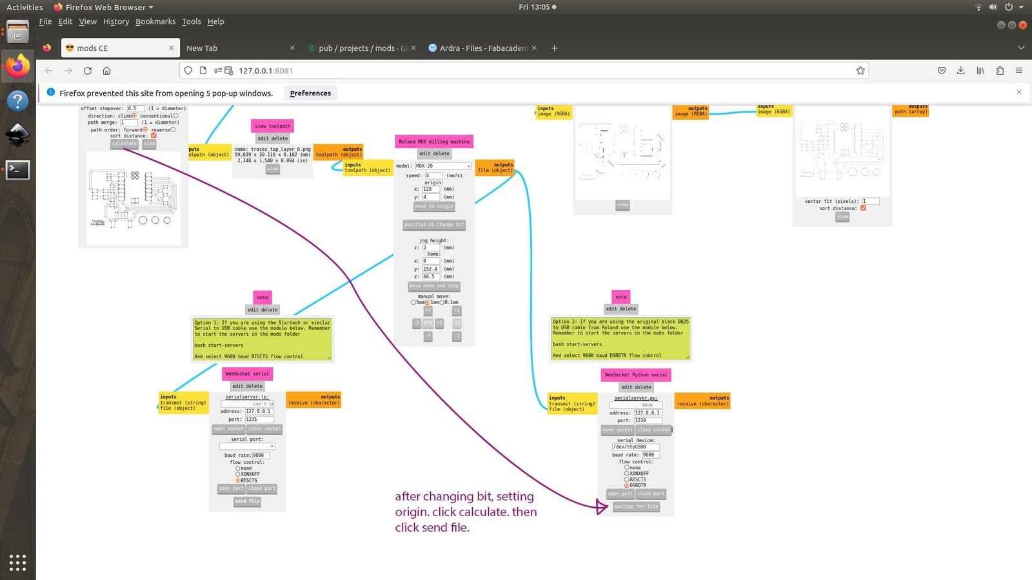1032x580 pixels.
Task: Open the Pocket save icon
Action: (942, 71)
